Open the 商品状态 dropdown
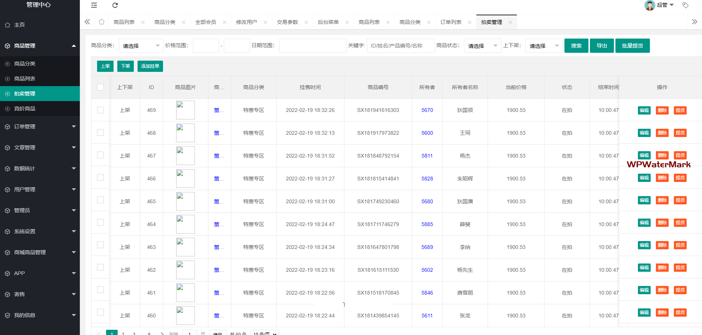 [x=482, y=46]
